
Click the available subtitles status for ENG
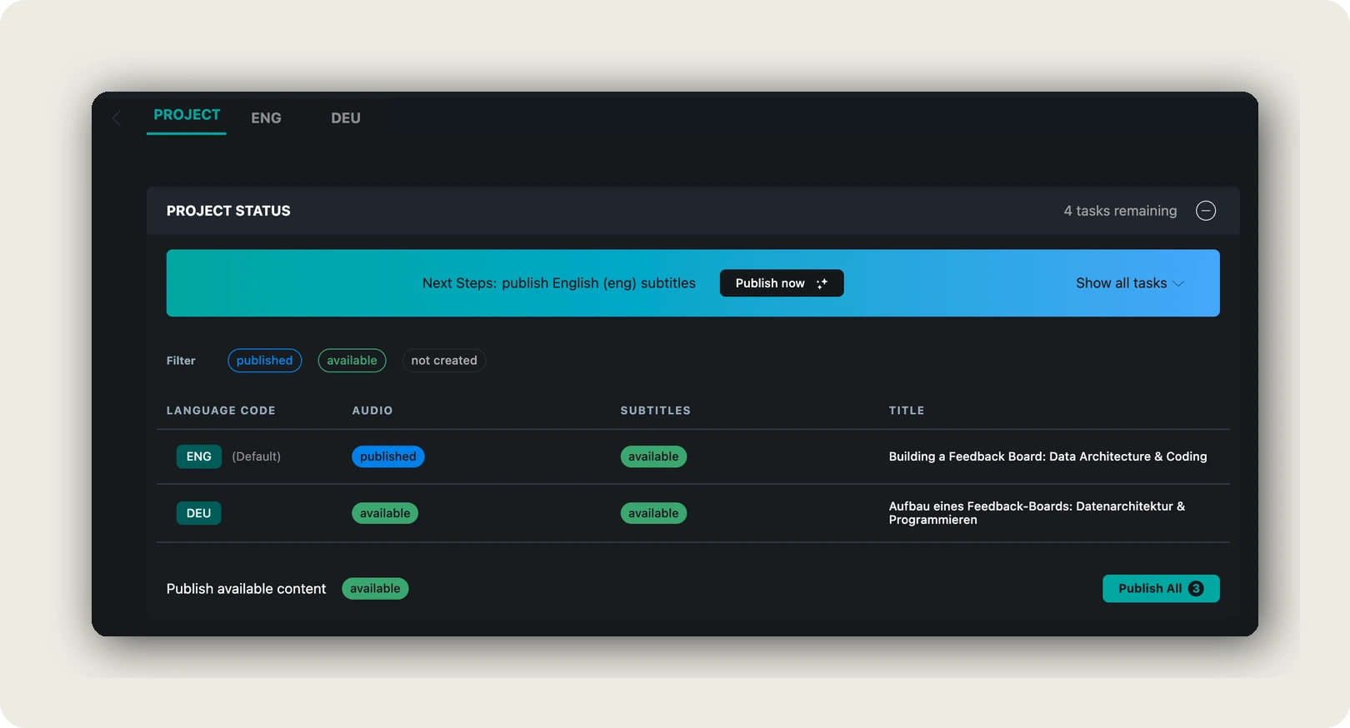click(x=653, y=456)
